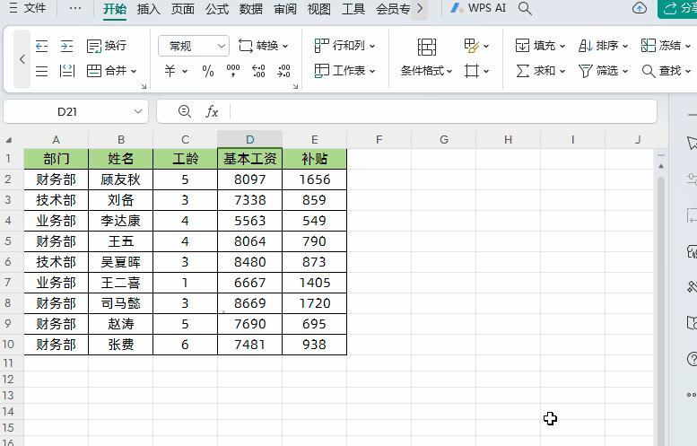This screenshot has height=446, width=697.
Task: Expand the 工作表 dropdown
Action: (x=372, y=71)
